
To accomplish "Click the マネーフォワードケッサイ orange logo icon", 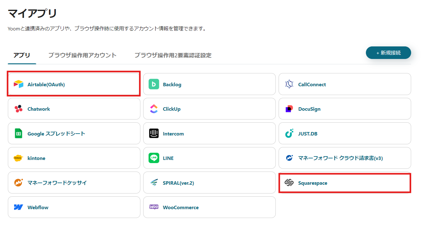I will pos(19,183).
